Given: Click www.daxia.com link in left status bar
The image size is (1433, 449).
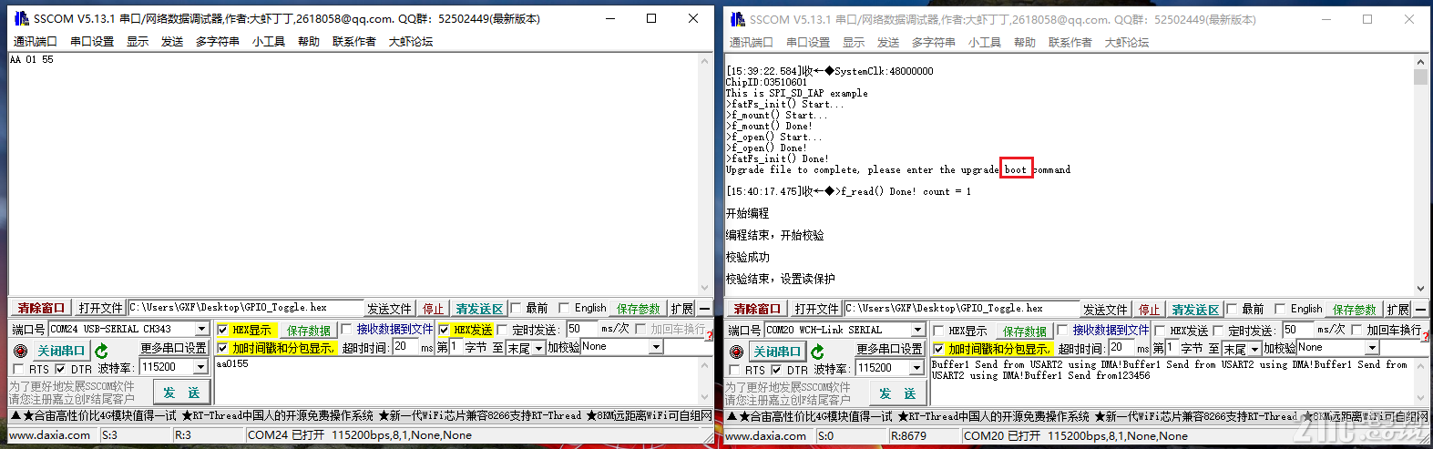Looking at the screenshot, I should [50, 435].
